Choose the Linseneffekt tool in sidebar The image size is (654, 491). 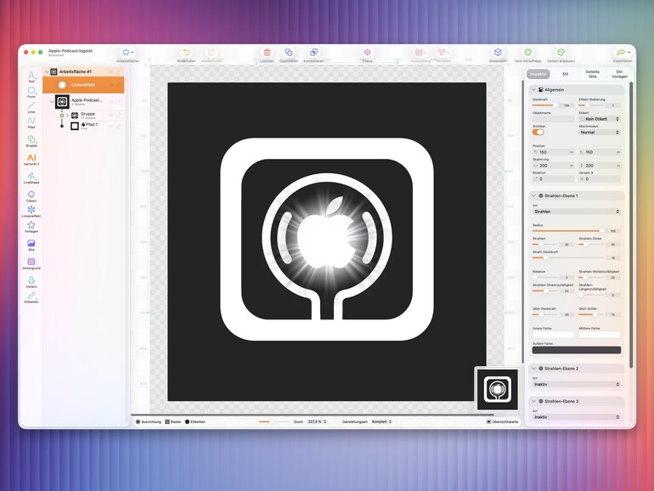click(31, 211)
